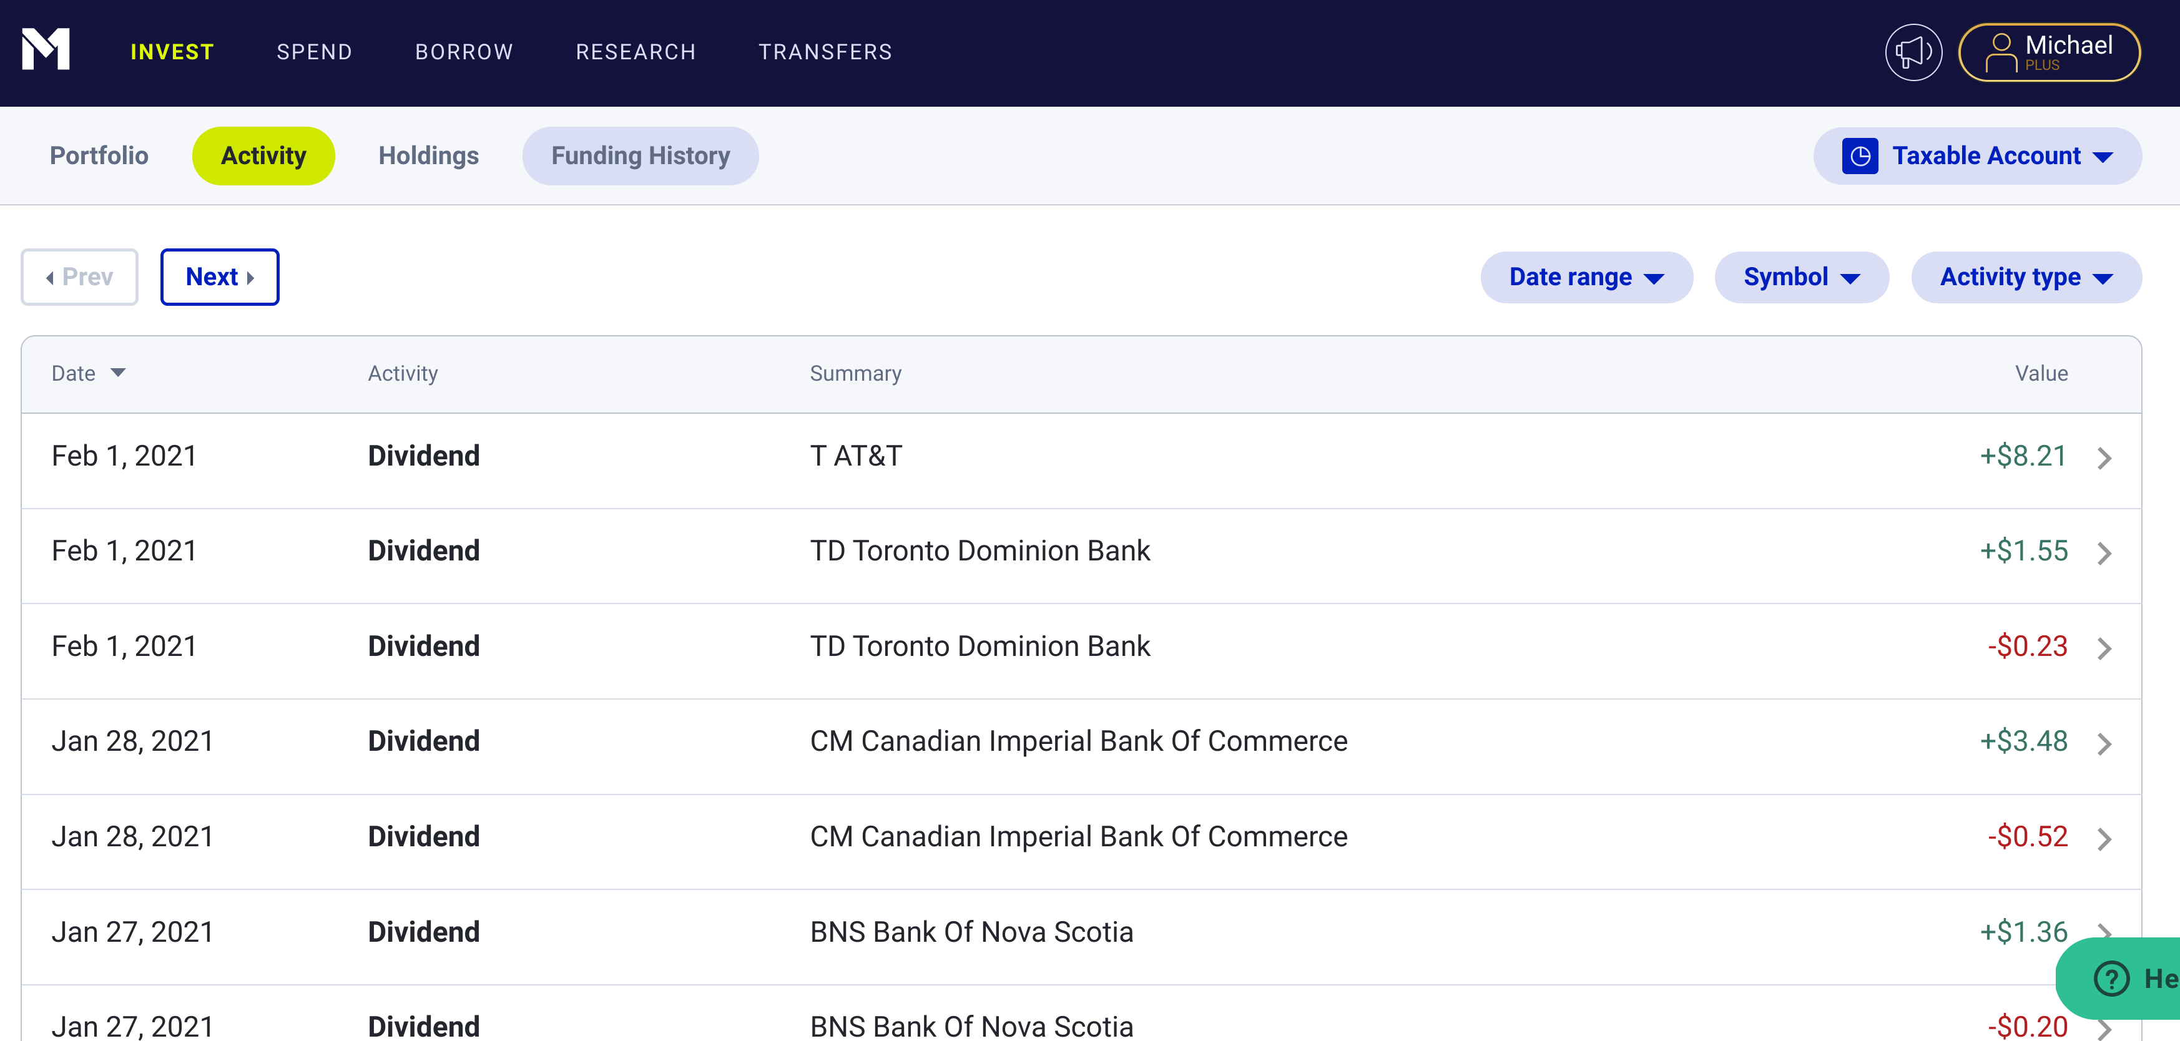
Task: Click the Jan 27, 2021 date in +$1.36 row
Action: point(132,932)
